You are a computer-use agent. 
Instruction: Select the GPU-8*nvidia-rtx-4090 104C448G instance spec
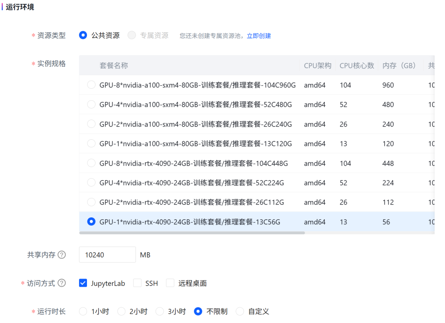coord(91,163)
